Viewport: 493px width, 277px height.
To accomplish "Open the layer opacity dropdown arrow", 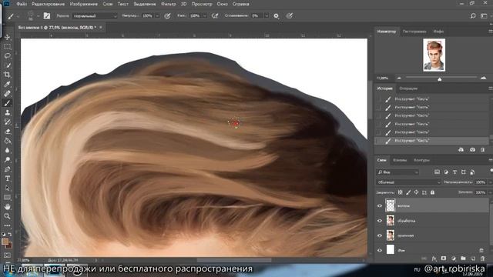I will tap(490, 182).
